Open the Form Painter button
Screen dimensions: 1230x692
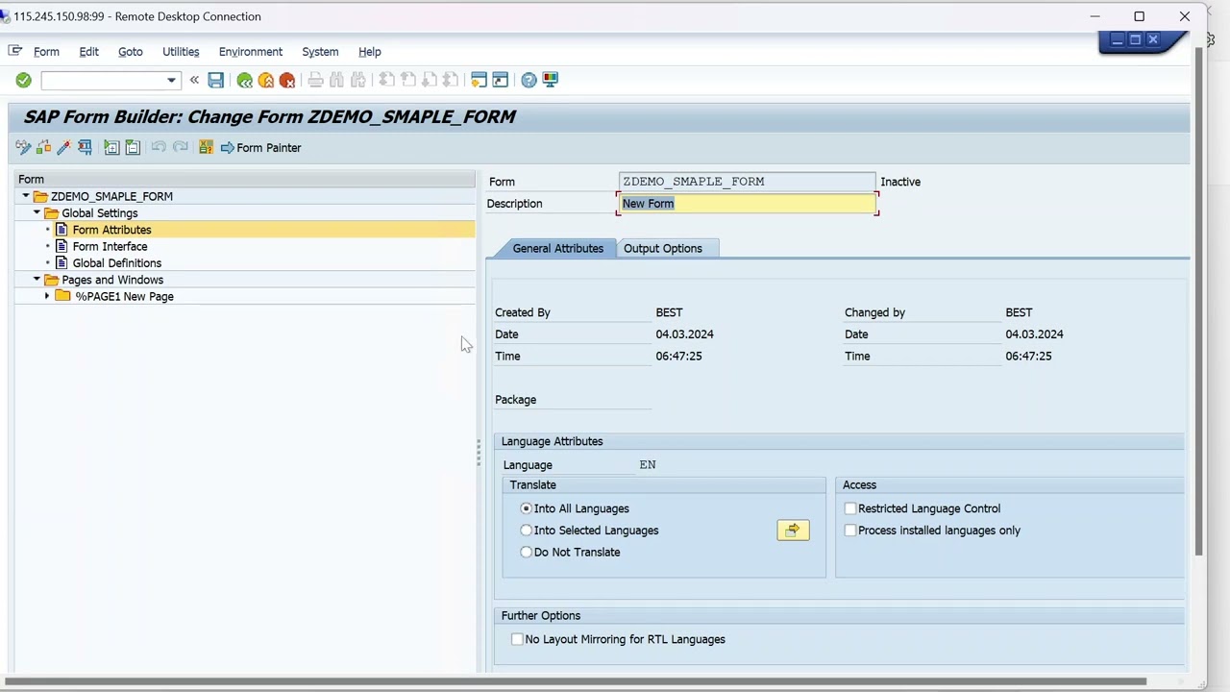coord(261,147)
